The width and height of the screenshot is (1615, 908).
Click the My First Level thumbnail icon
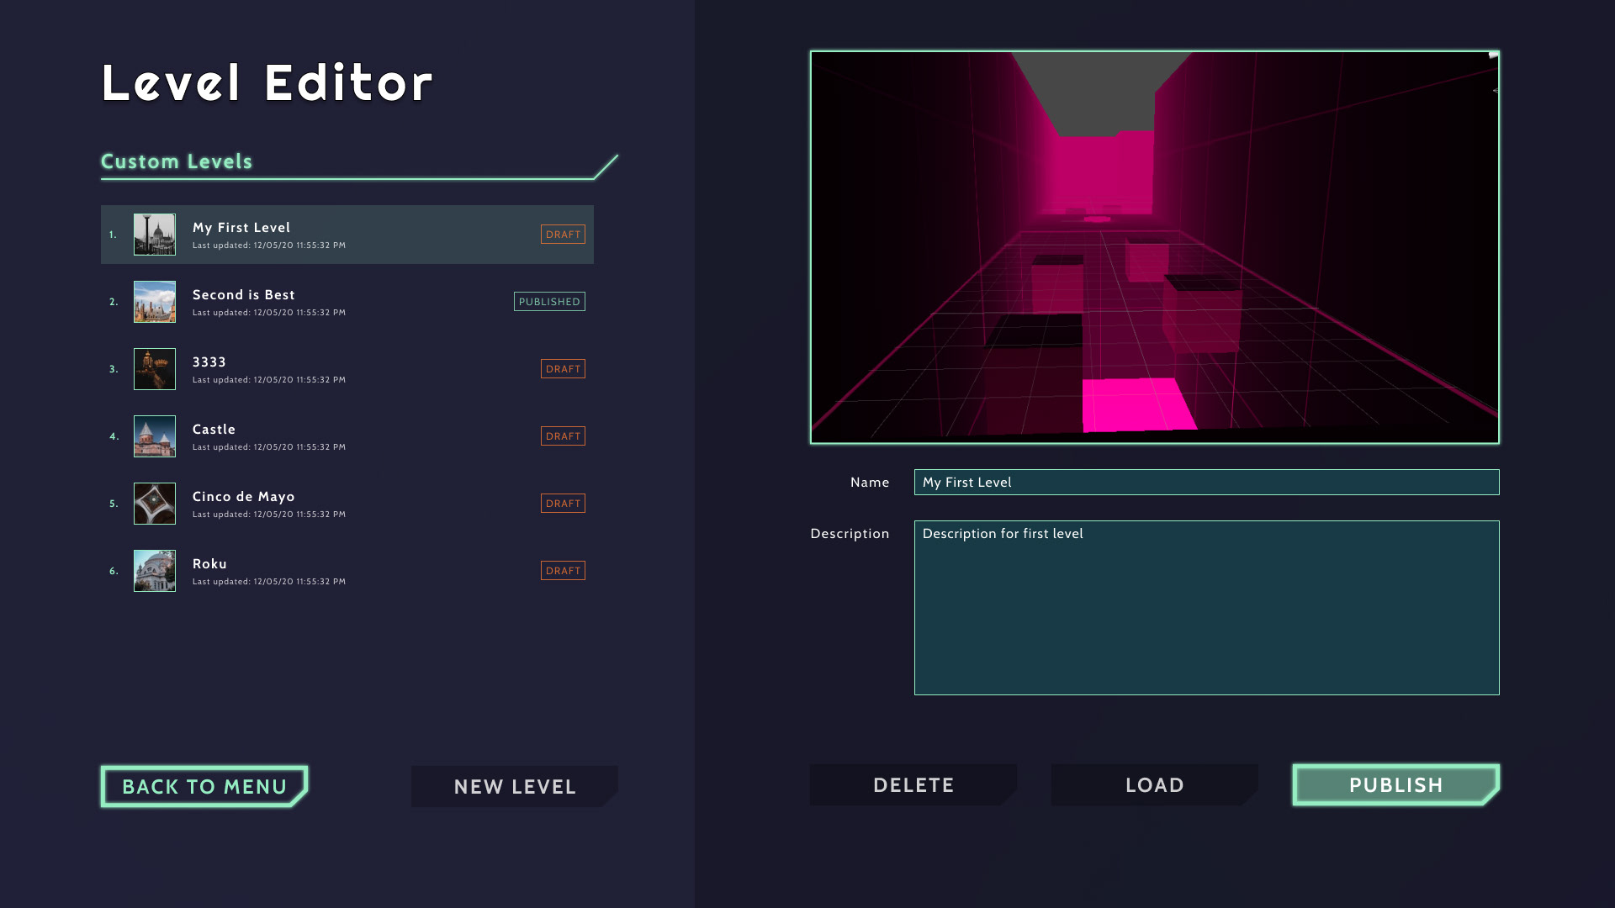155,235
